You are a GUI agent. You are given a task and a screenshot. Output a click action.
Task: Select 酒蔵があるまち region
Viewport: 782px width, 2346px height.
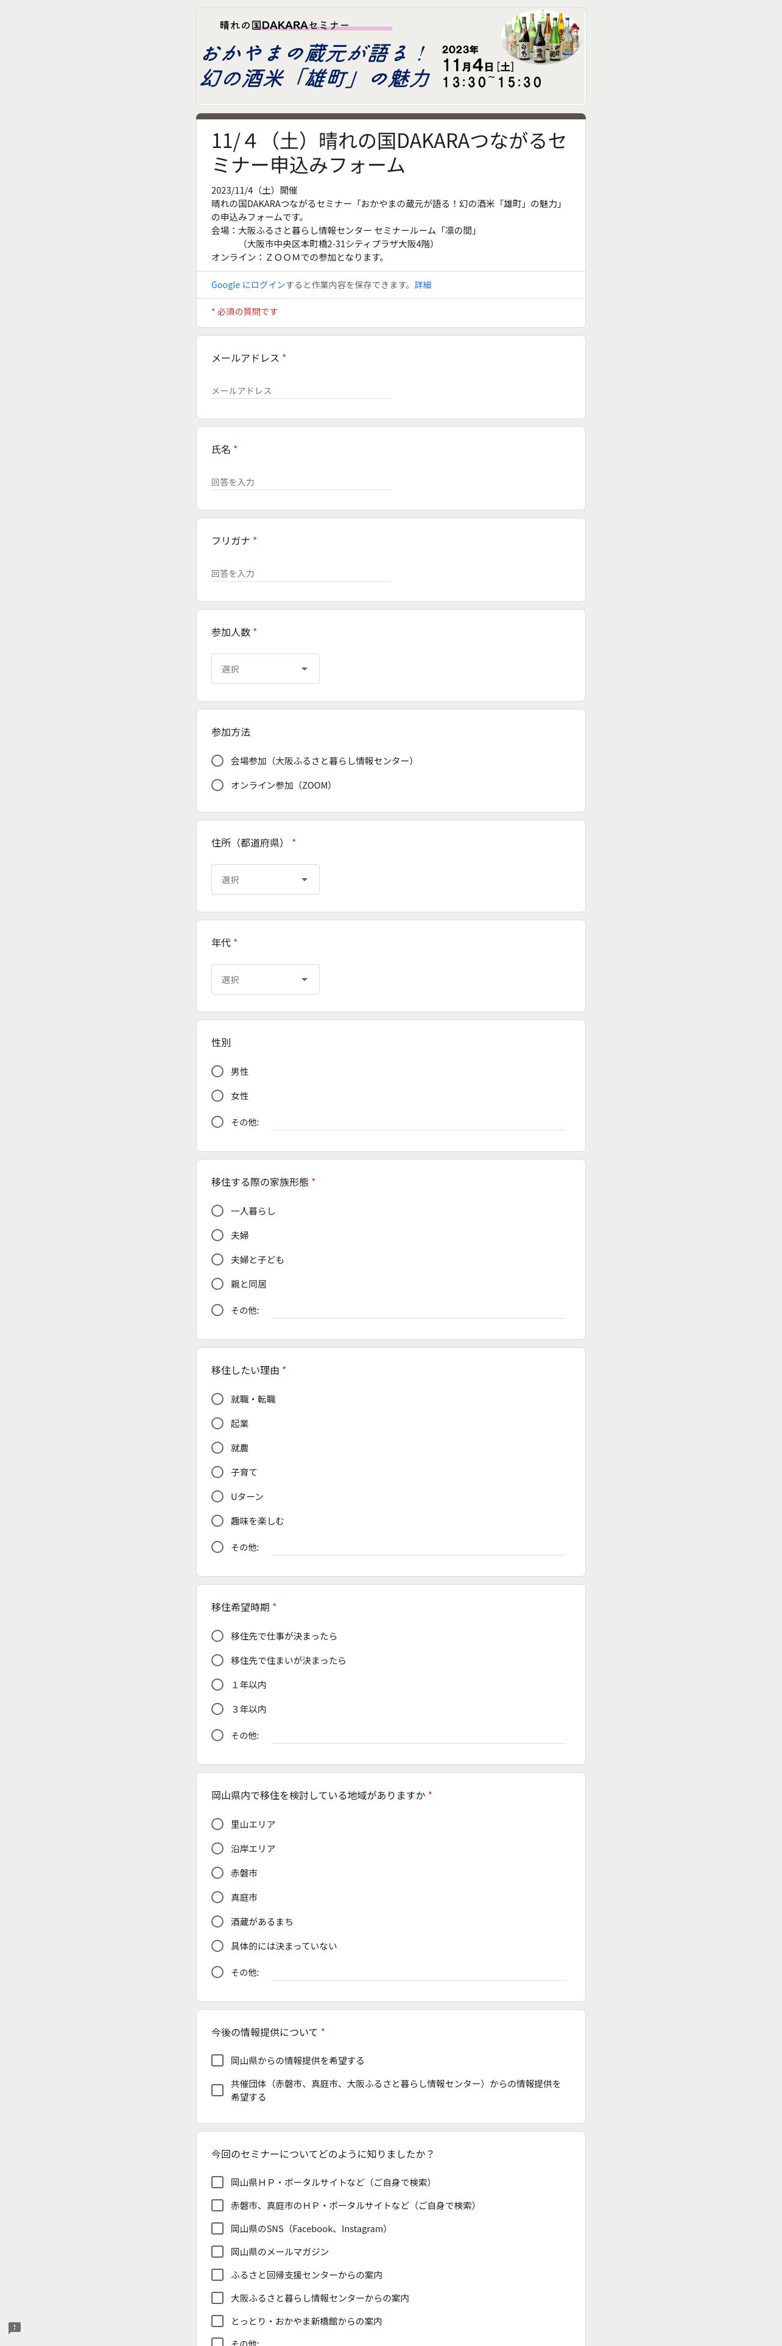(x=217, y=1922)
